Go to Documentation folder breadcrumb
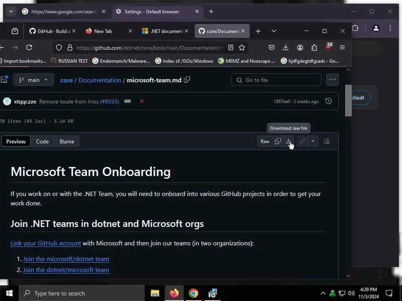402x301 pixels. click(100, 80)
